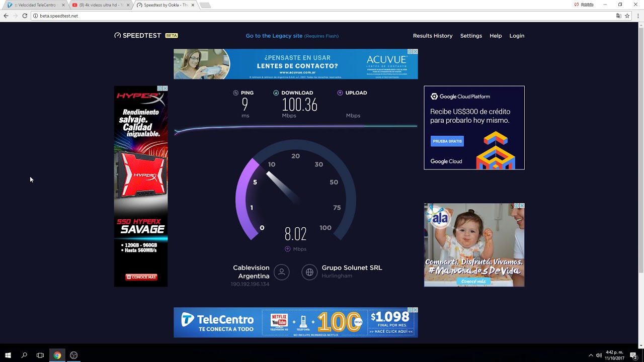Click Conocé más button in ala ad
Screen dimensions: 644x362
coord(474,282)
